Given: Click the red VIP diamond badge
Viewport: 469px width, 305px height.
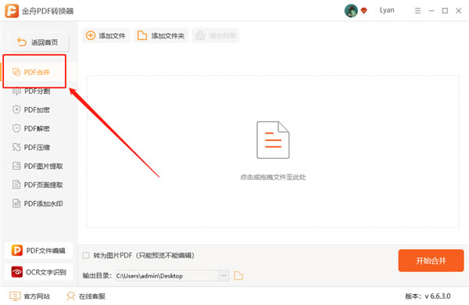Looking at the screenshot, I should pos(363,11).
